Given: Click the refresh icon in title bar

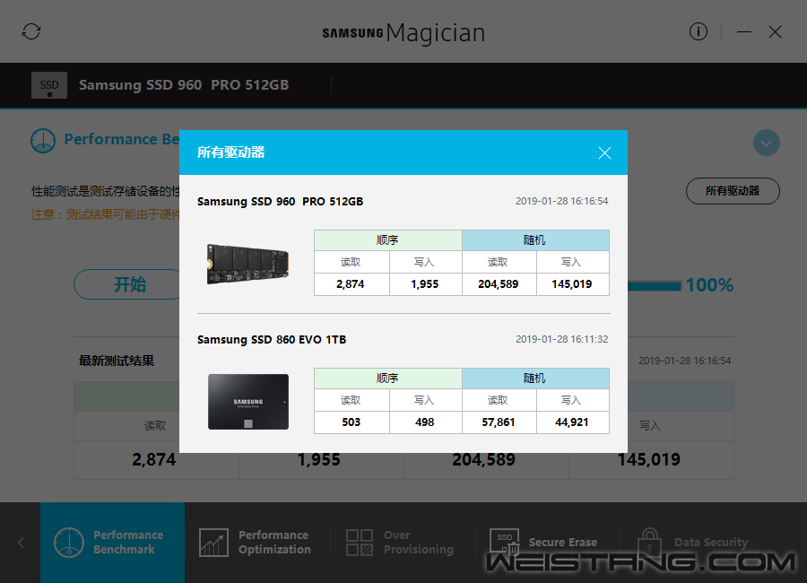Looking at the screenshot, I should click(31, 32).
